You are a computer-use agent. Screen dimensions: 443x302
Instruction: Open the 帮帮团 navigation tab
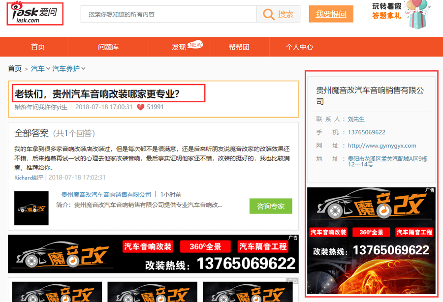(239, 47)
